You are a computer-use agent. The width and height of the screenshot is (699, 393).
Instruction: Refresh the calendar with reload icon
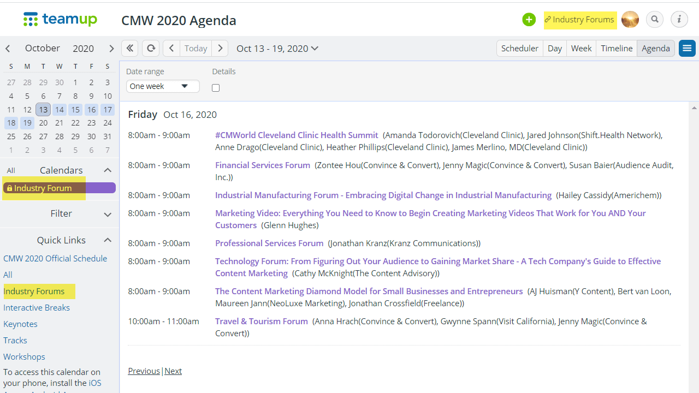pyautogui.click(x=151, y=48)
